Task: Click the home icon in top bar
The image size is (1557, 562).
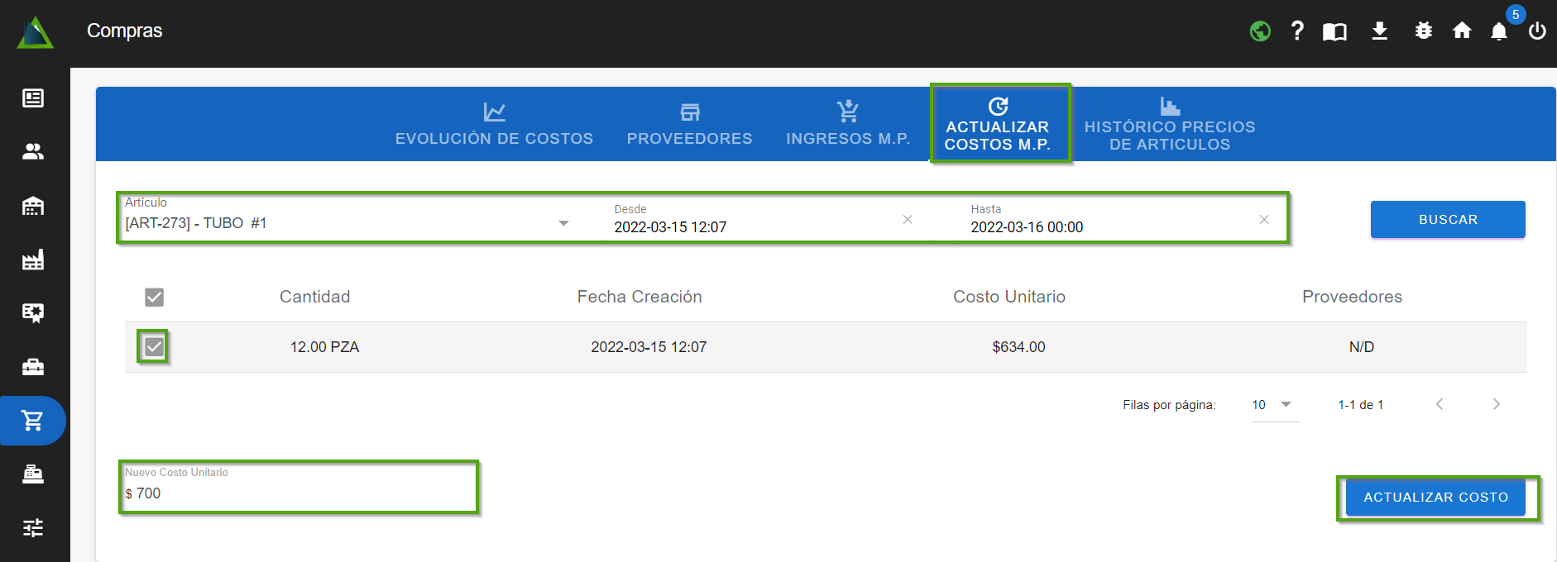Action: pyautogui.click(x=1462, y=31)
